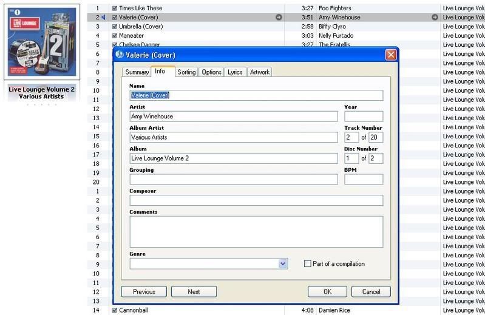Click the Track Number field showing 2
The image size is (485, 315).
click(351, 137)
